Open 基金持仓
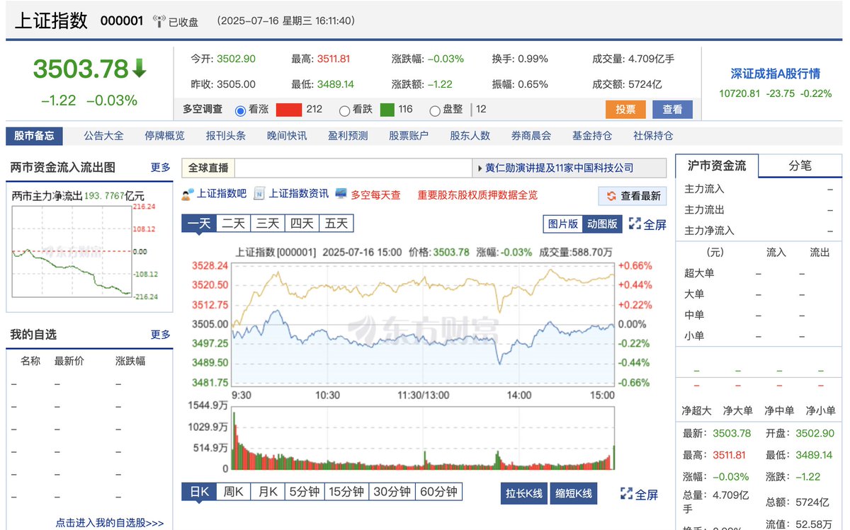The height and width of the screenshot is (530, 850). [592, 136]
